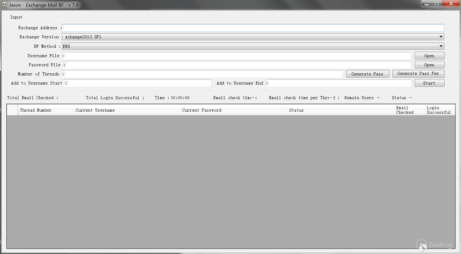Hit the Start button

click(429, 83)
